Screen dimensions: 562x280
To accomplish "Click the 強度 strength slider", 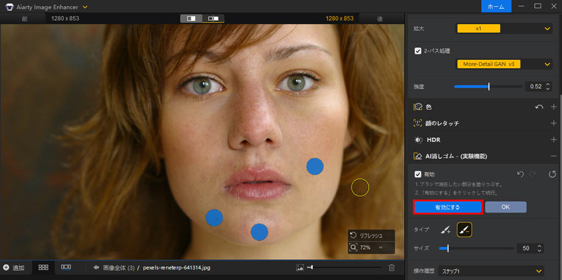I will pyautogui.click(x=488, y=86).
